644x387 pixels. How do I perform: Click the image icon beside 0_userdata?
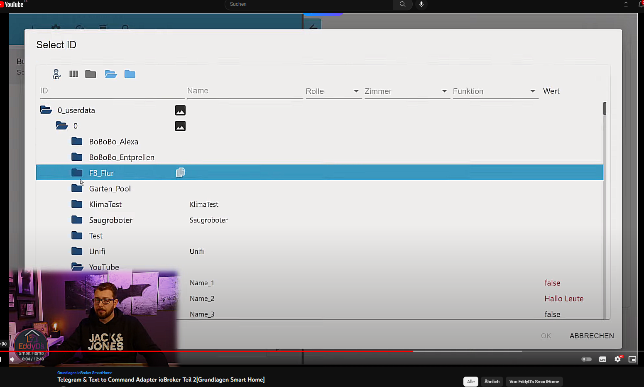click(x=180, y=110)
